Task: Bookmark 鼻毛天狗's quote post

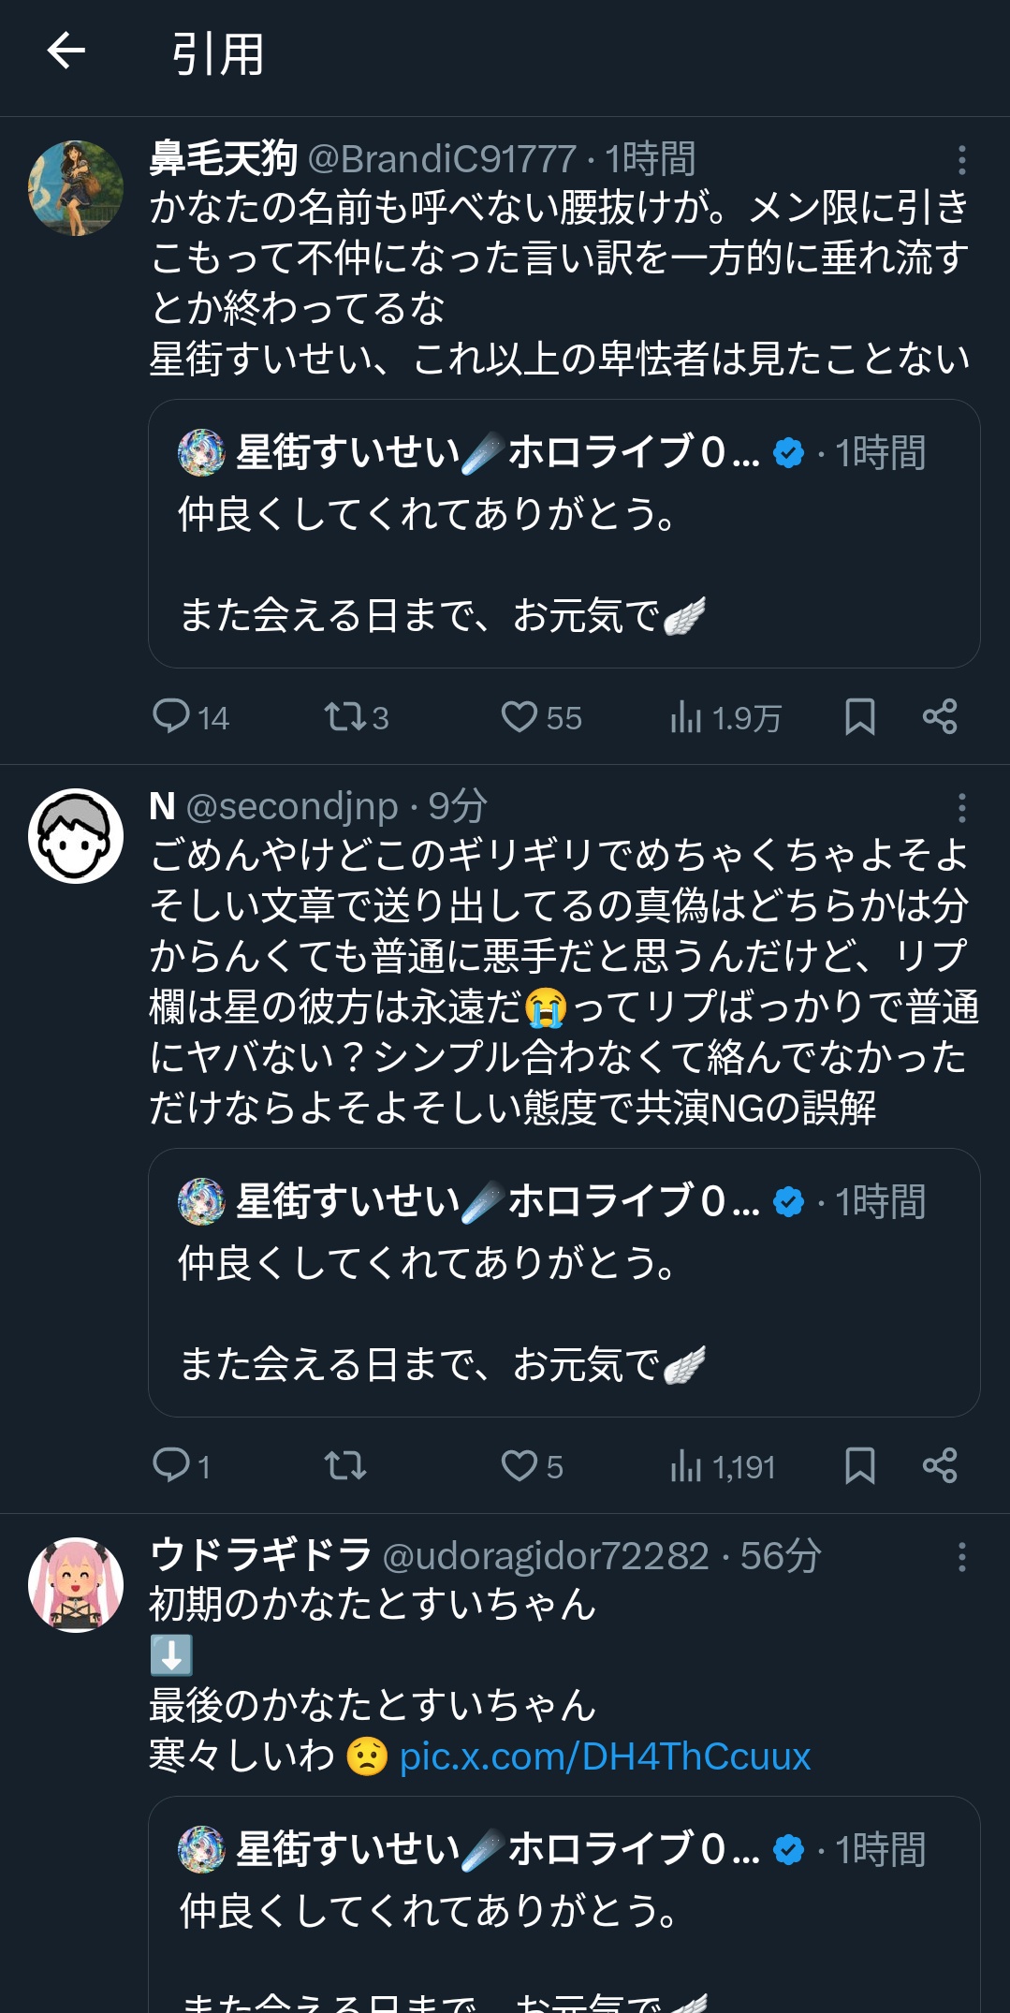Action: click(859, 716)
